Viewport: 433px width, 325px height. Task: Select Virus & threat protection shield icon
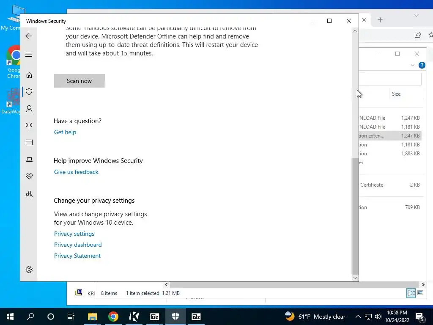(29, 92)
